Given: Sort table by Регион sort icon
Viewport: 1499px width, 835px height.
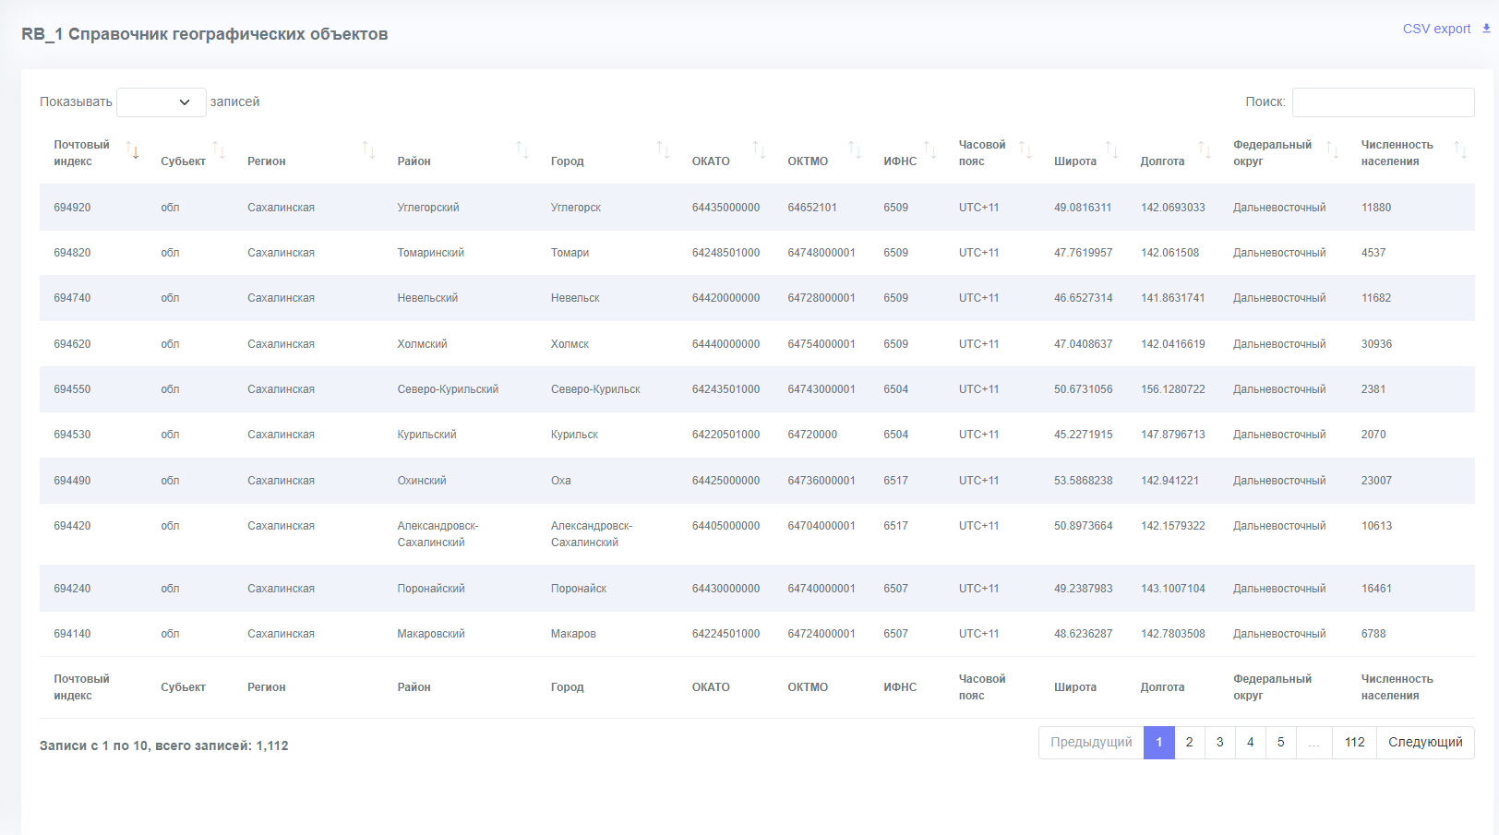Looking at the screenshot, I should point(368,150).
